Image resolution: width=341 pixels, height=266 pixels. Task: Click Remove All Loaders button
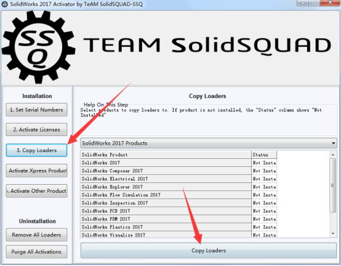coord(36,235)
